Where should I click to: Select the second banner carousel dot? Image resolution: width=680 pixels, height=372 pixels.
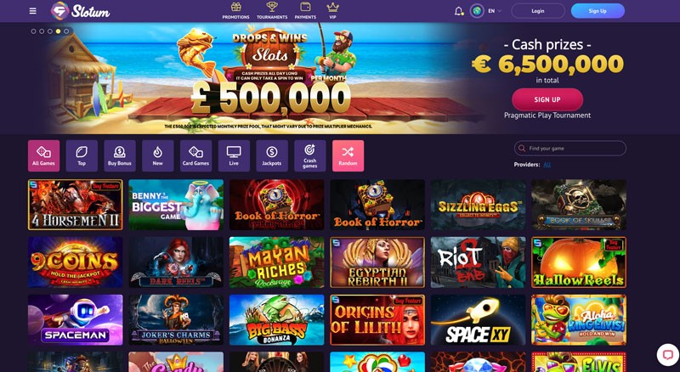[42, 31]
